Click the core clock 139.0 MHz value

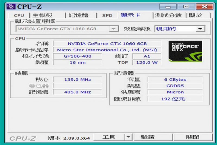point(78,80)
